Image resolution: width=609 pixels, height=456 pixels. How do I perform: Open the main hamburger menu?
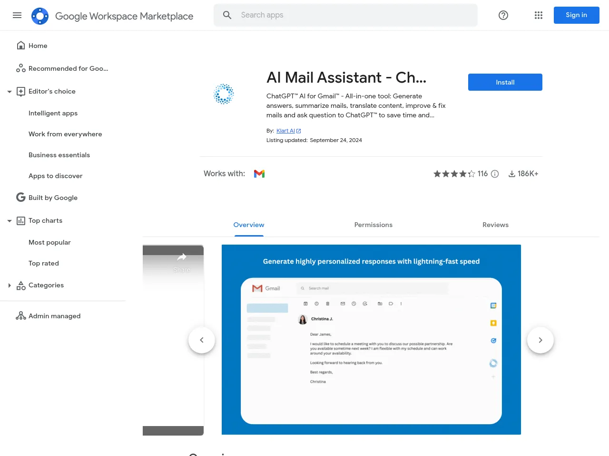pyautogui.click(x=17, y=15)
